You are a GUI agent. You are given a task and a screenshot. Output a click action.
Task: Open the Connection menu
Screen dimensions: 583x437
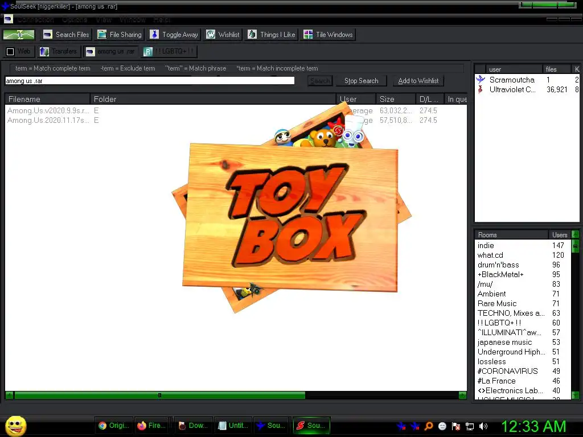[35, 20]
